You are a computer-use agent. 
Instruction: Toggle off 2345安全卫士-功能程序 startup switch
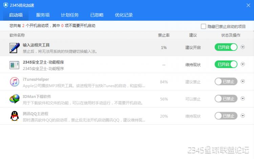click(x=226, y=64)
